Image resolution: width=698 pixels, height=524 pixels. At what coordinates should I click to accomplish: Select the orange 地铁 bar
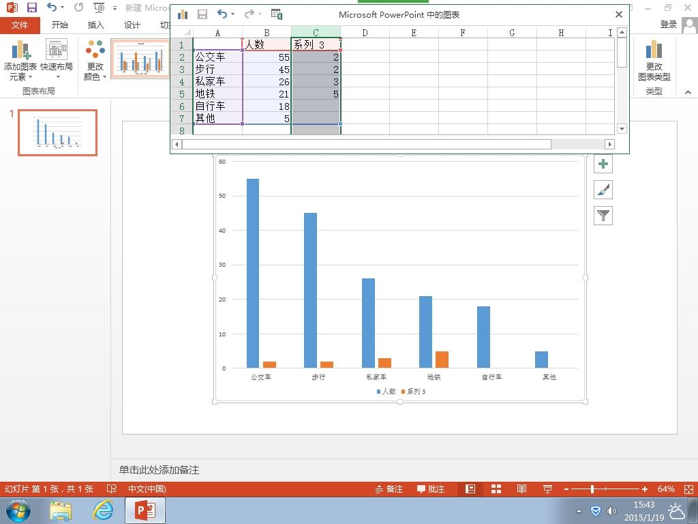point(442,360)
